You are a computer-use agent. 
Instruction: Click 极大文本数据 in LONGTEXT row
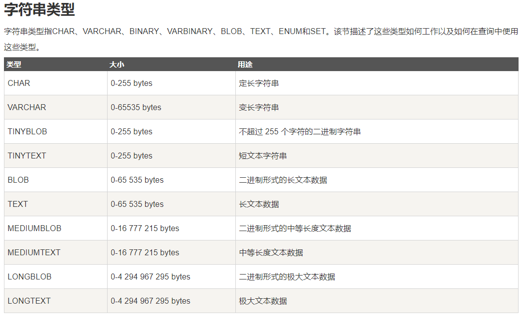pos(263,301)
